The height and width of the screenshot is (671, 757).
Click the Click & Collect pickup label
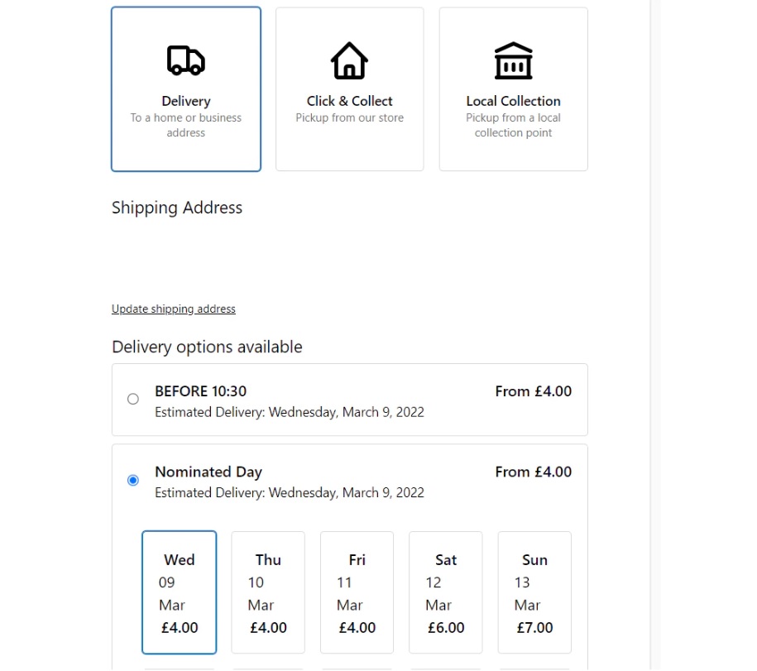348,117
